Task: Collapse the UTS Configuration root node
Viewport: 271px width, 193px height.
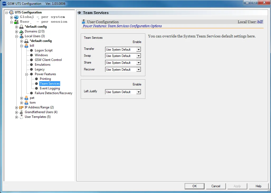Action: pos(7,13)
